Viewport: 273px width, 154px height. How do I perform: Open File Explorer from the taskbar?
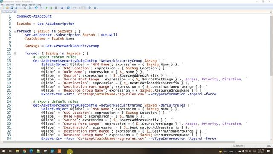tap(17, 151)
